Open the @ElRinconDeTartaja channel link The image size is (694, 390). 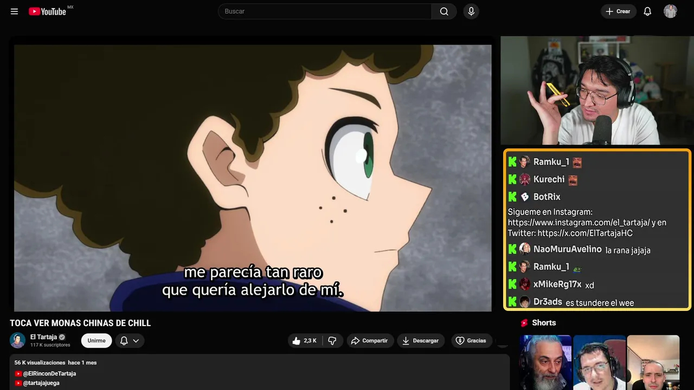pyautogui.click(x=49, y=374)
